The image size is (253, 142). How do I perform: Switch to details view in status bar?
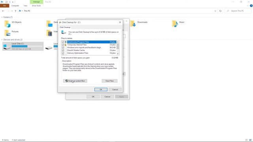point(247,140)
